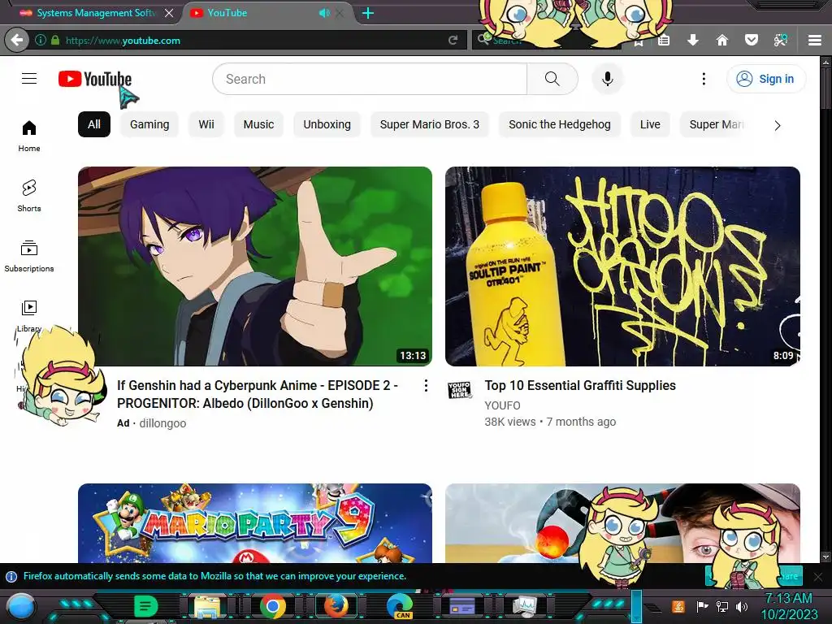Viewport: 832px width, 624px height.
Task: Click the screenshots scissors toolbar icon
Action: [781, 40]
